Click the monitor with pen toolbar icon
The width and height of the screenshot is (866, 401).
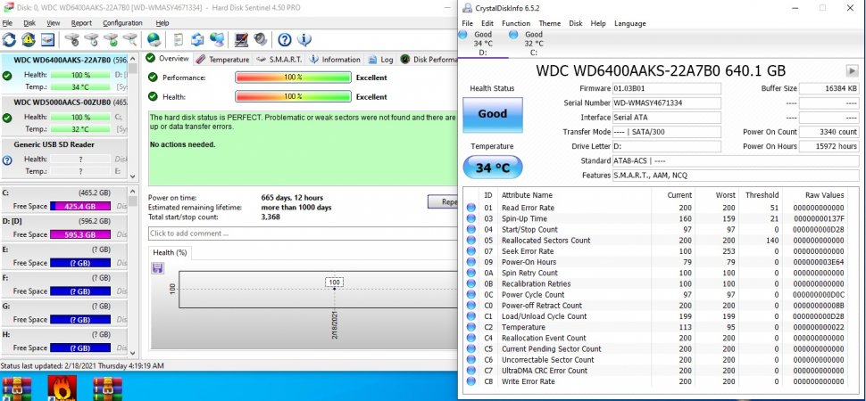click(241, 40)
